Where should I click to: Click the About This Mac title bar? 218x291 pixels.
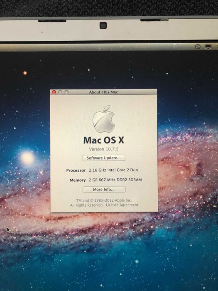pos(103,92)
